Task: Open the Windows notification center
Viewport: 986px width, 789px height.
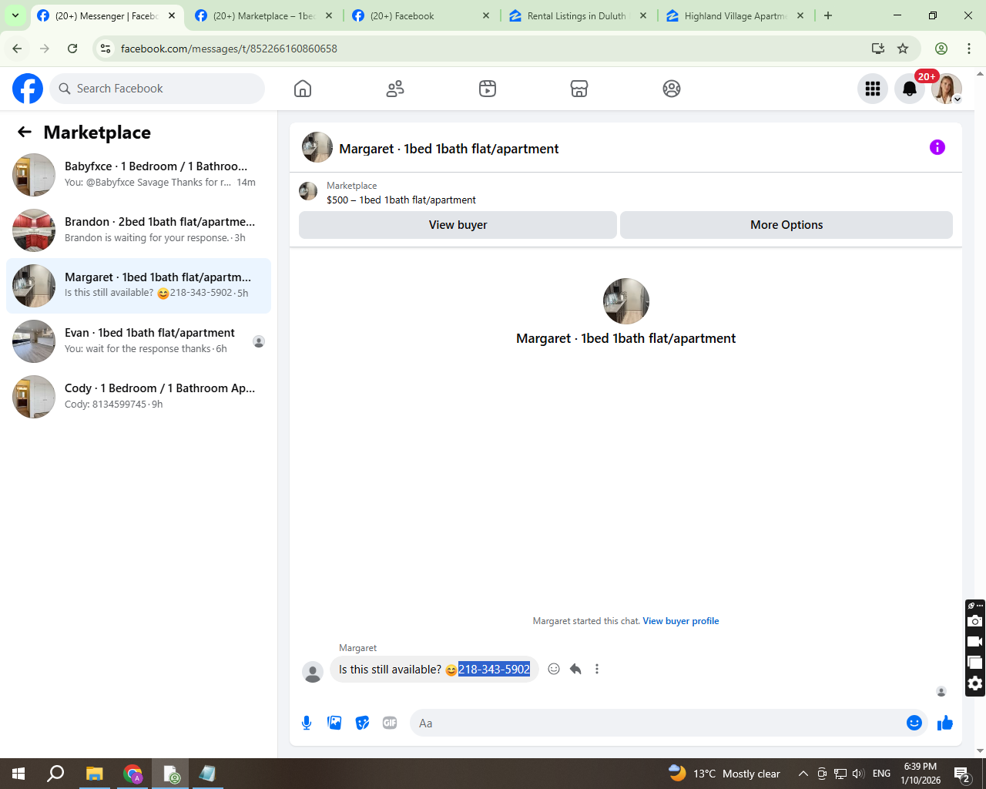Action: [961, 774]
